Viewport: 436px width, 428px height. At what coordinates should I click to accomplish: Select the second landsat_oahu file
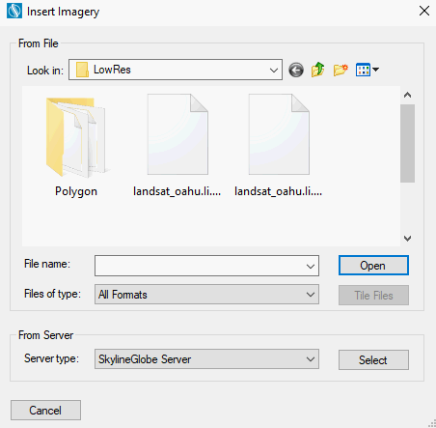point(279,147)
